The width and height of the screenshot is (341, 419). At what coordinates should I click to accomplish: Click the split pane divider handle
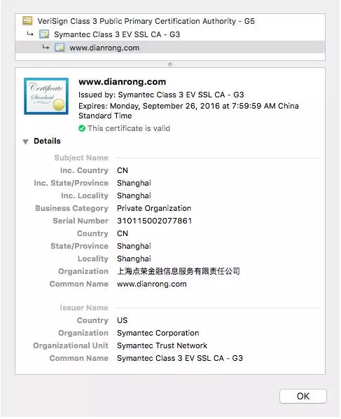(170, 64)
